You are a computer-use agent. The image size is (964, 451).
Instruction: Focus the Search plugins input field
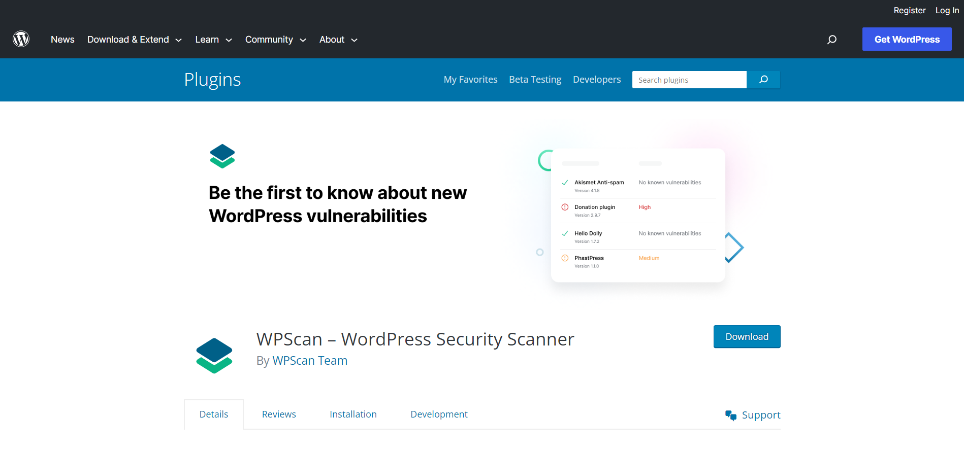[689, 80]
